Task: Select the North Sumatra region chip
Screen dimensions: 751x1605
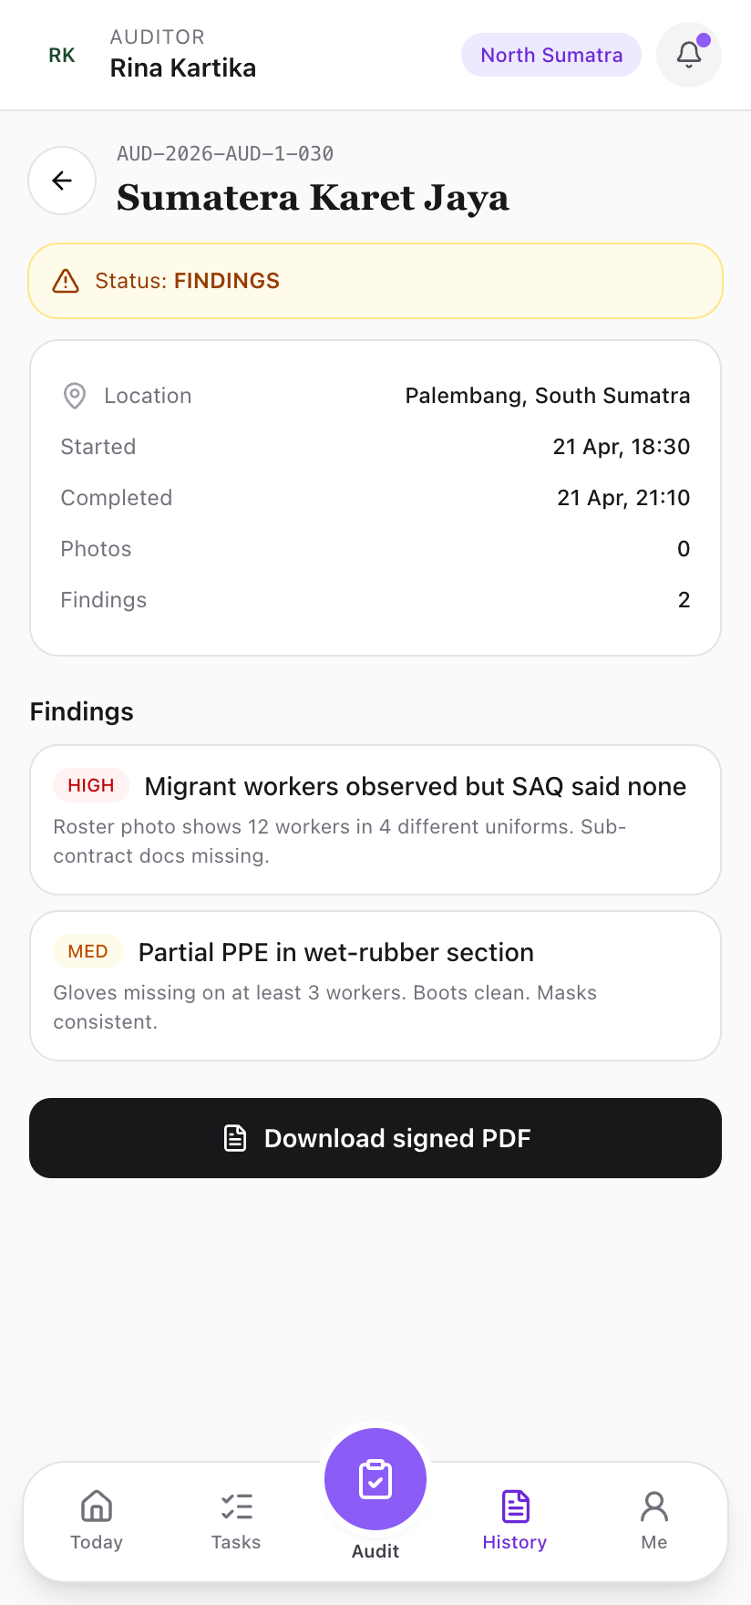Action: (551, 55)
